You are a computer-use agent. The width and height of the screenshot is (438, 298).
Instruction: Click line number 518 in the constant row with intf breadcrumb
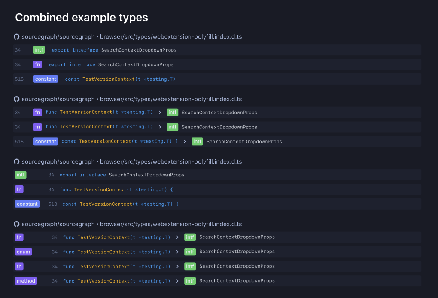(x=19, y=142)
